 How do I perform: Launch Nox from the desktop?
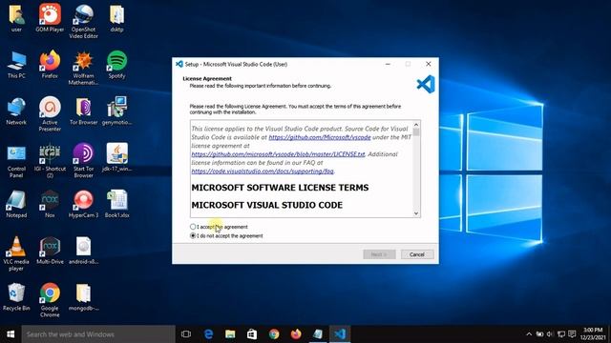(x=50, y=204)
